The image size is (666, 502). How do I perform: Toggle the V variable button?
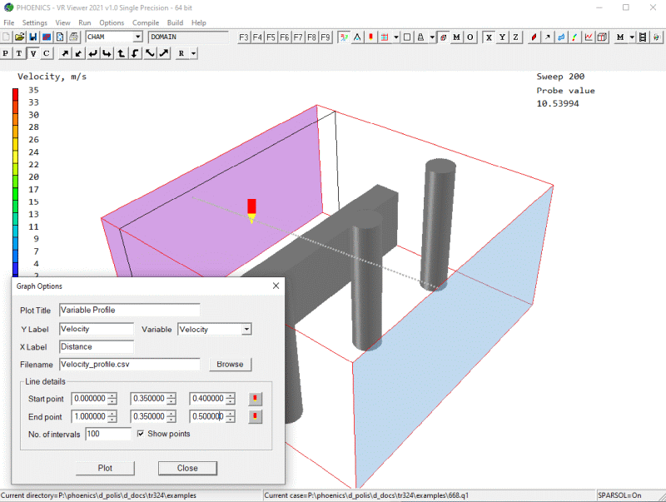pos(32,53)
